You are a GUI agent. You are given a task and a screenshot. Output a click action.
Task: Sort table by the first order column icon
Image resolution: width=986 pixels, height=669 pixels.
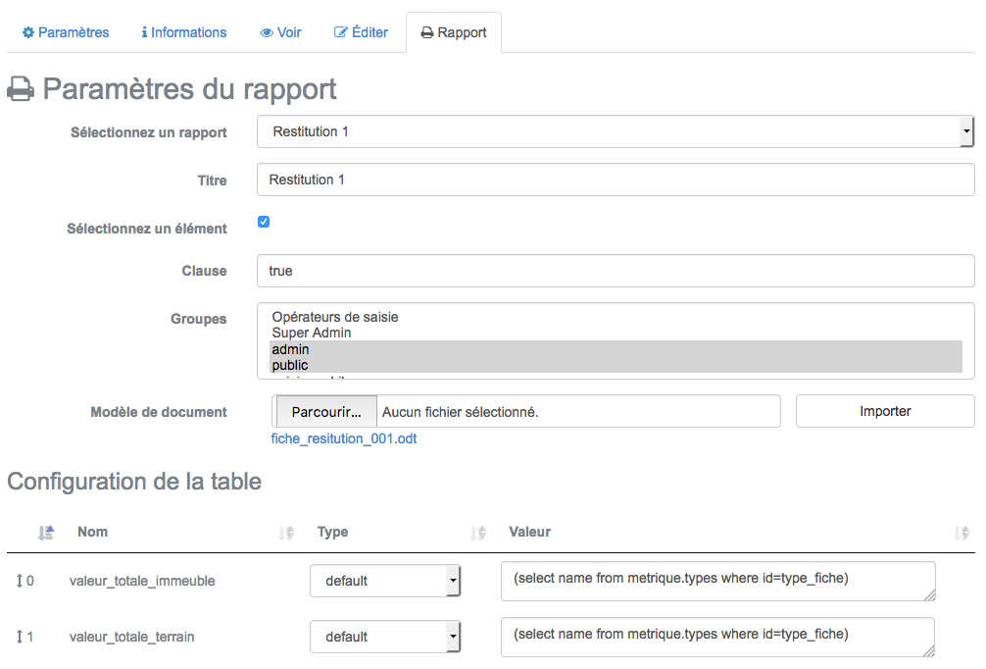pyautogui.click(x=46, y=533)
